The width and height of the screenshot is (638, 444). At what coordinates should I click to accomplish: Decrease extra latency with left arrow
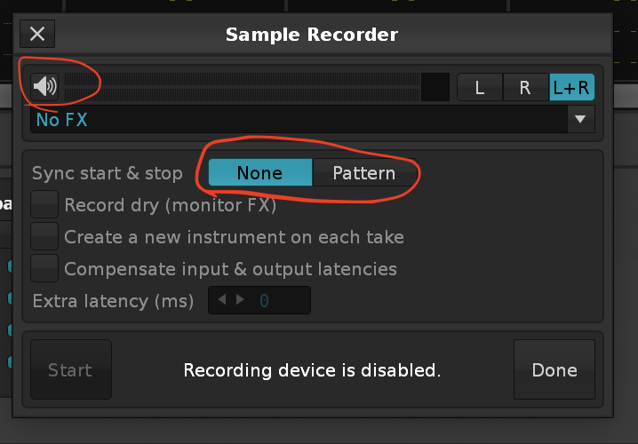pyautogui.click(x=222, y=299)
